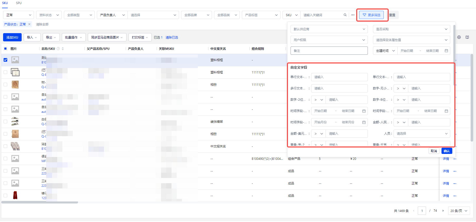Click the horizontal scrollbar below the table
The width and height of the screenshot is (476, 222).
coord(40,202)
